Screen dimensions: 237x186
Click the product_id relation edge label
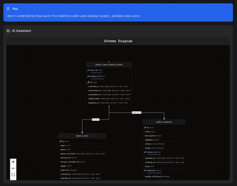tap(137, 112)
